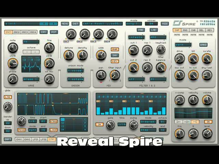
Task: Click the keytrack knob
Action: click(161, 49)
